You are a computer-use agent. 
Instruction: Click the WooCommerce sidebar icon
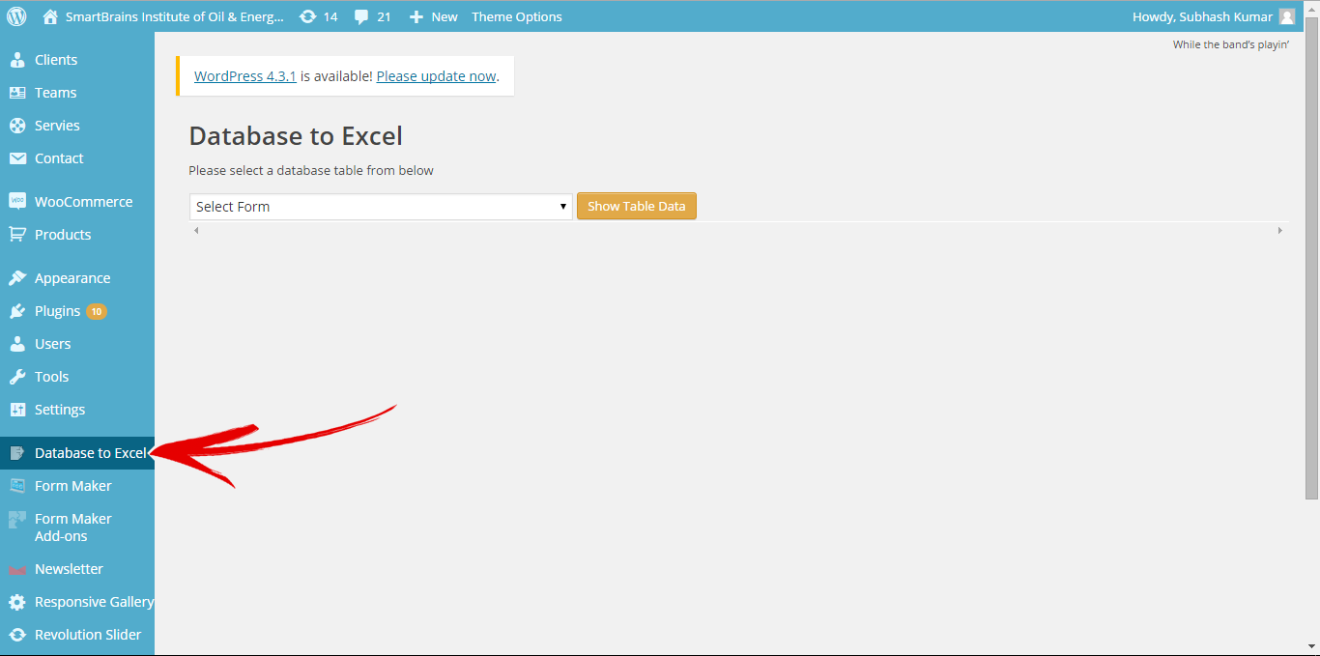click(17, 202)
